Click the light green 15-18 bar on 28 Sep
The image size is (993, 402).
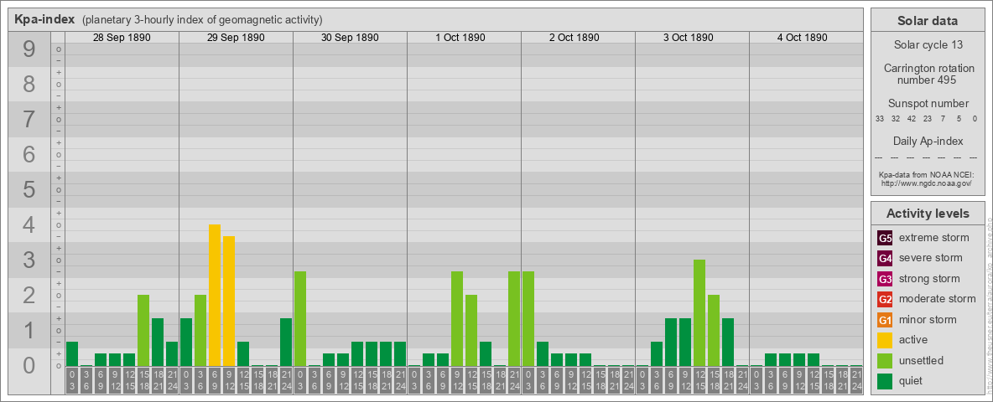coord(143,331)
